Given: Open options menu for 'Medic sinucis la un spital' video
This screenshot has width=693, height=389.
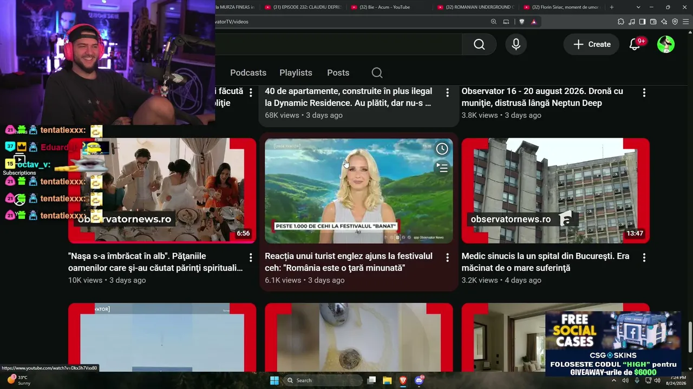Looking at the screenshot, I should 644,258.
